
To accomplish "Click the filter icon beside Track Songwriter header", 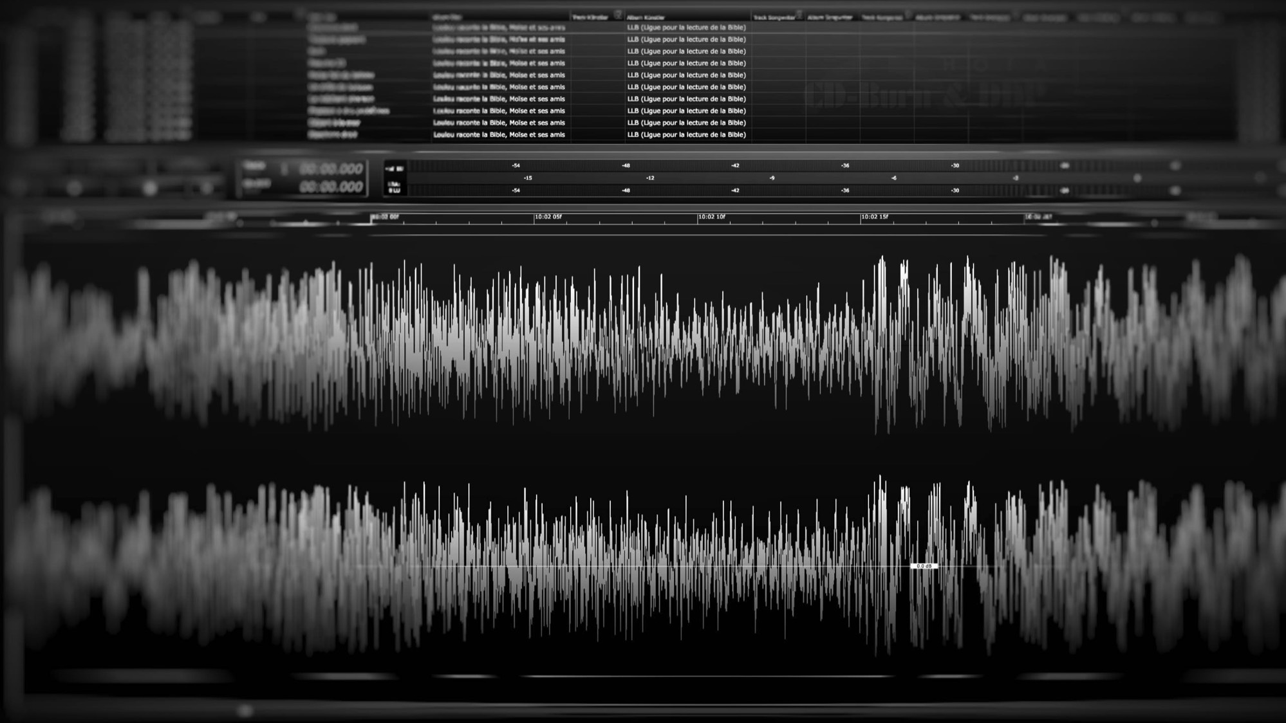I will (x=799, y=15).
